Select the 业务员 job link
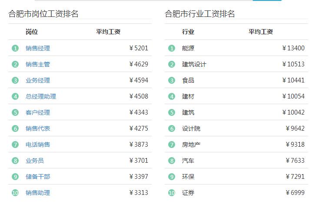Viewport: 332px width, 204px height. pos(35,161)
